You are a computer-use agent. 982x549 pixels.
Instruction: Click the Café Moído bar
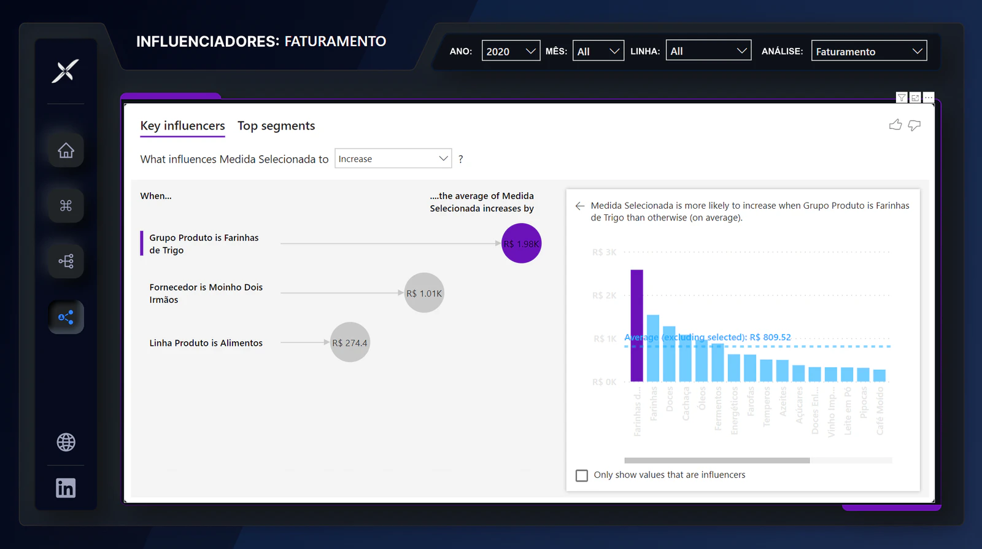point(880,376)
